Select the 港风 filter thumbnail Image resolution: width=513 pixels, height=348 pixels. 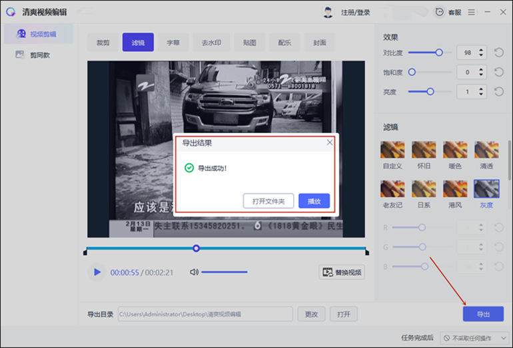(455, 188)
